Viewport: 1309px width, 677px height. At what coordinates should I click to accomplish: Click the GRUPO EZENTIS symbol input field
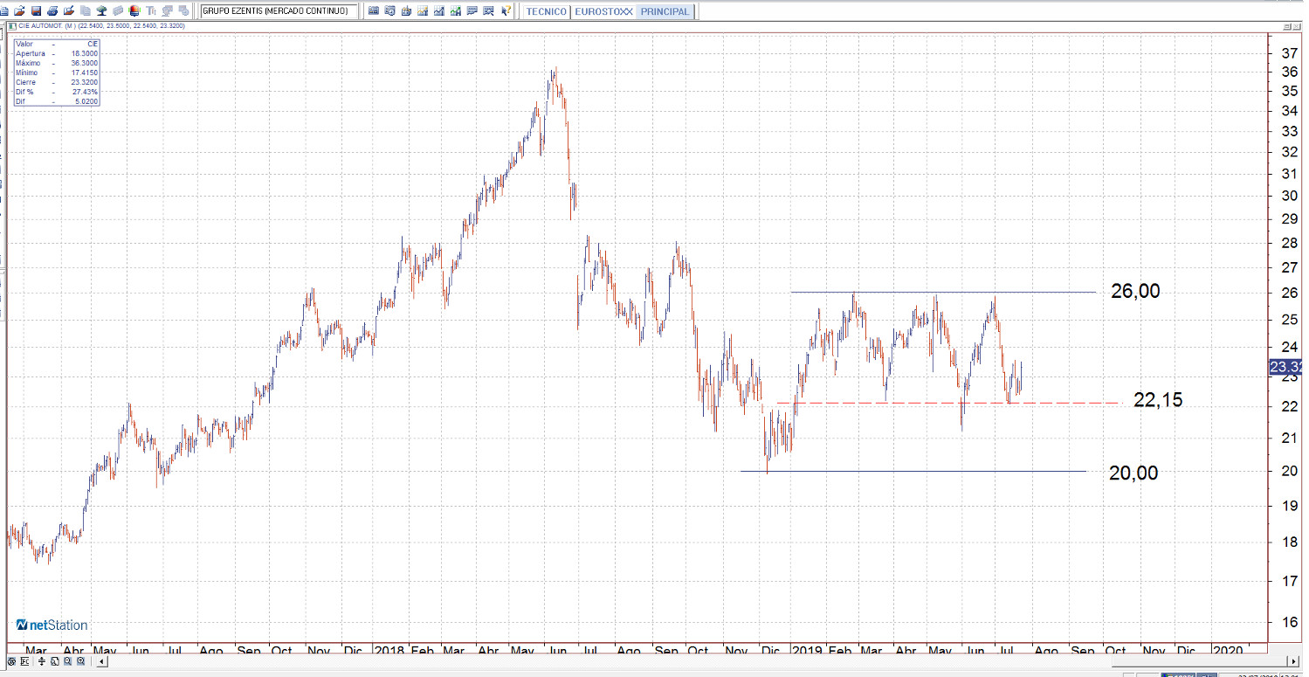tap(279, 11)
